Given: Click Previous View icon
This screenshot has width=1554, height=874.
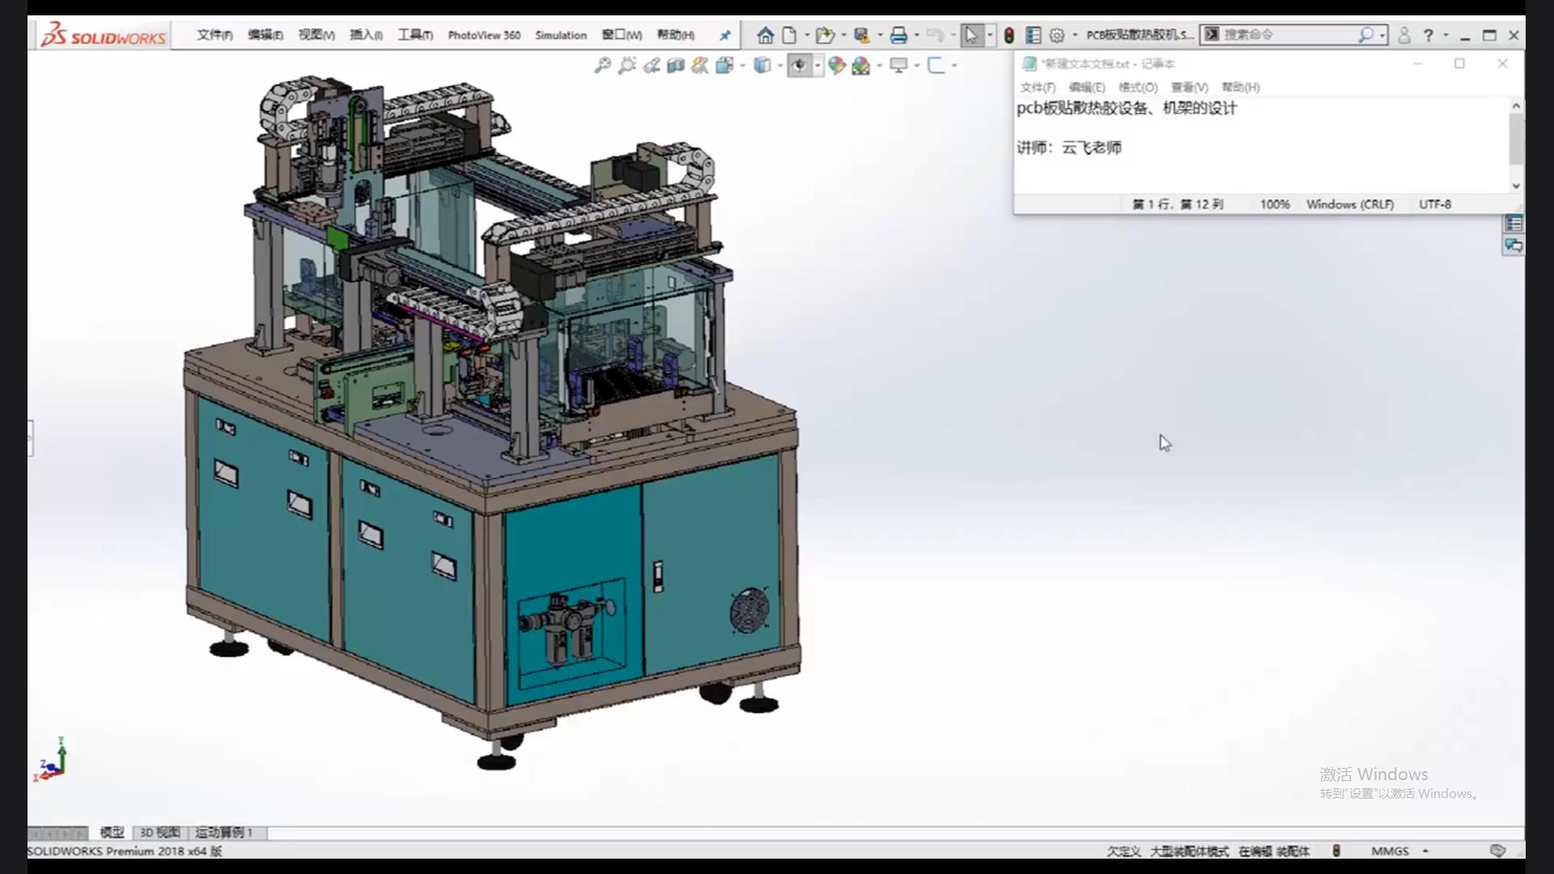Looking at the screenshot, I should click(652, 66).
